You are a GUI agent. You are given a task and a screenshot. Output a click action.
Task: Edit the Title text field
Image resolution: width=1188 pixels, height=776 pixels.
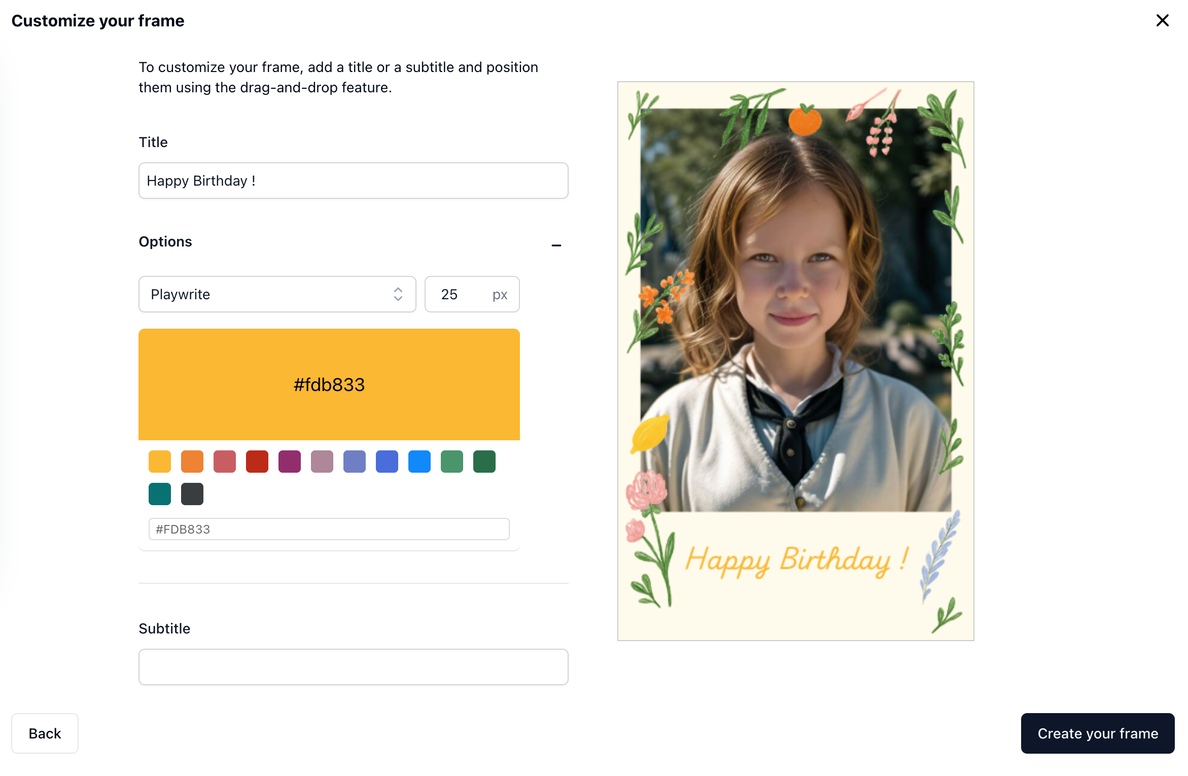point(353,181)
